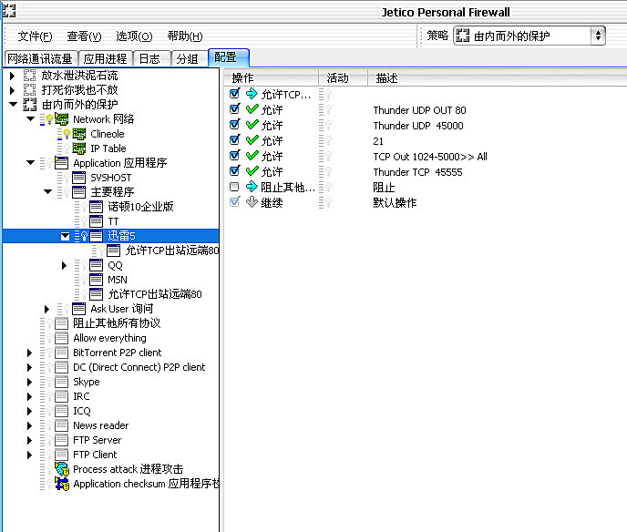Click the Network 网络 node icon
This screenshot has height=532, width=627.
[x=62, y=119]
